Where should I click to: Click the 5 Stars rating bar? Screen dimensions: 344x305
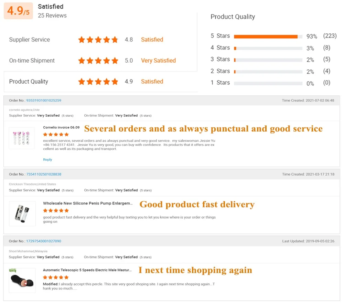268,36
